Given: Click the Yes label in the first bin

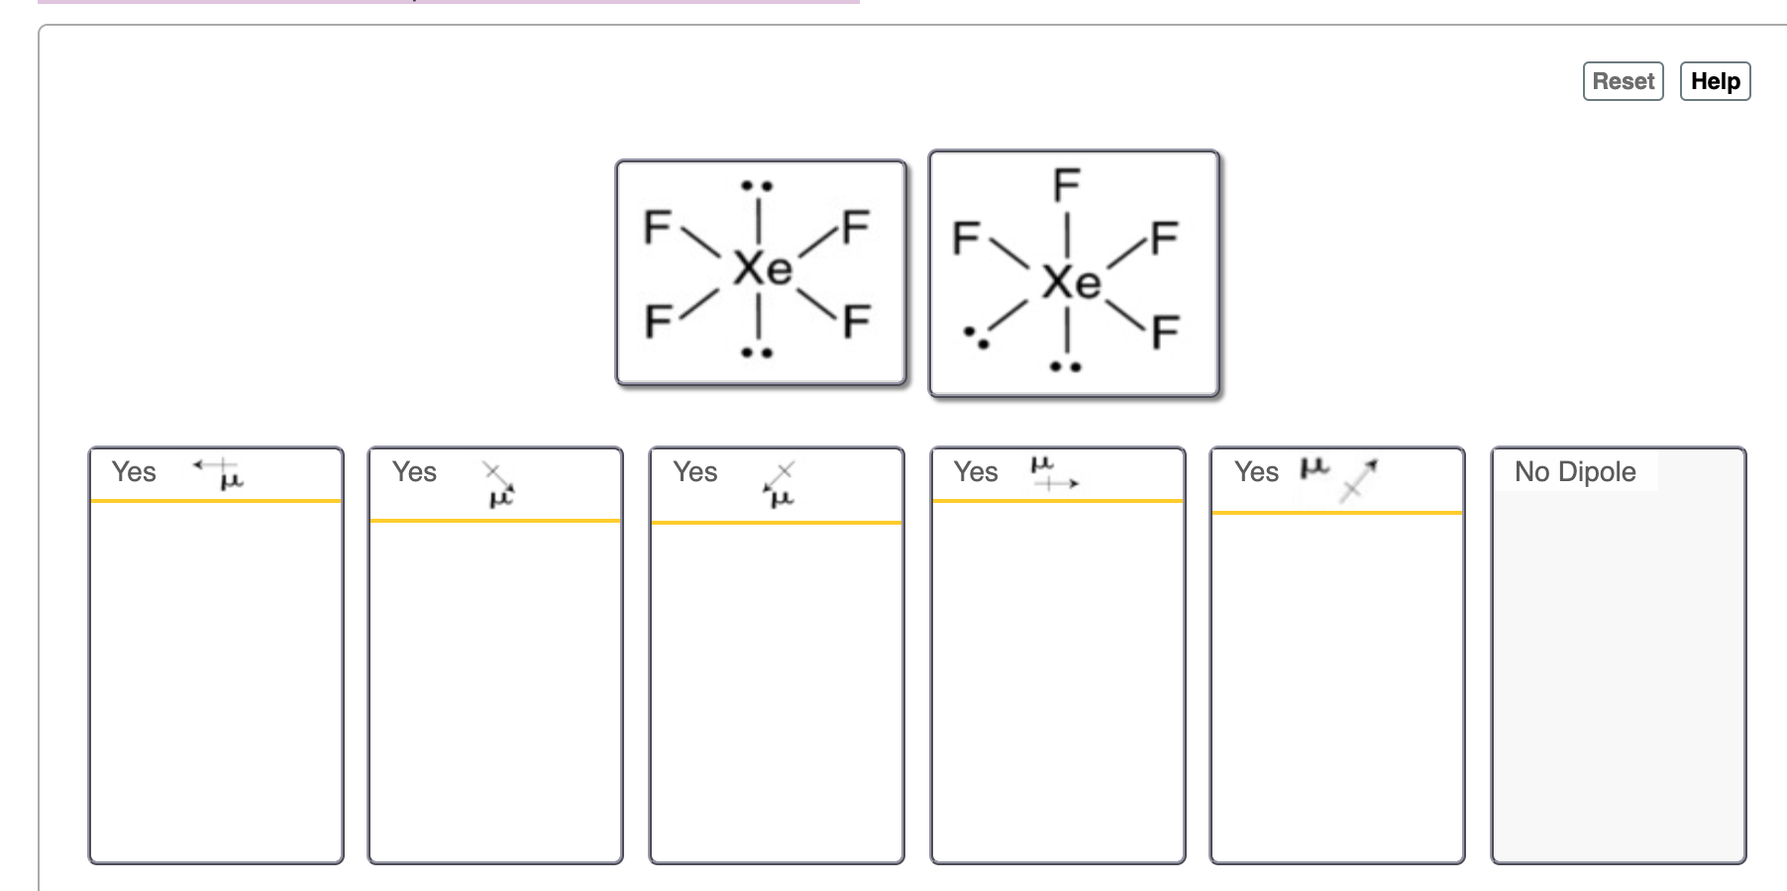Looking at the screenshot, I should click(134, 472).
